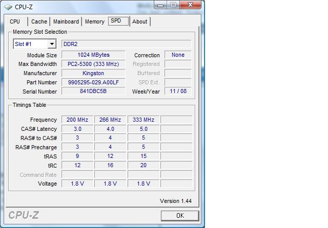Screen dimensions: 328x228
Task: Click the 333 MHz frequency cell
Action: (x=143, y=120)
